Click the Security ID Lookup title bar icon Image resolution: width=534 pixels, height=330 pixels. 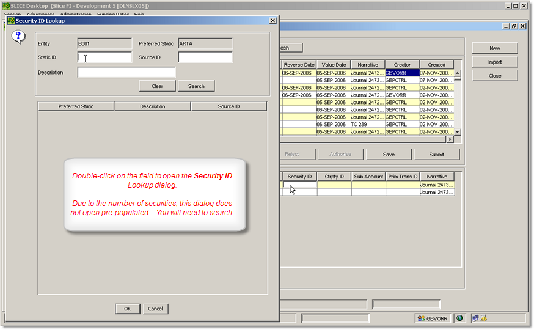click(10, 20)
